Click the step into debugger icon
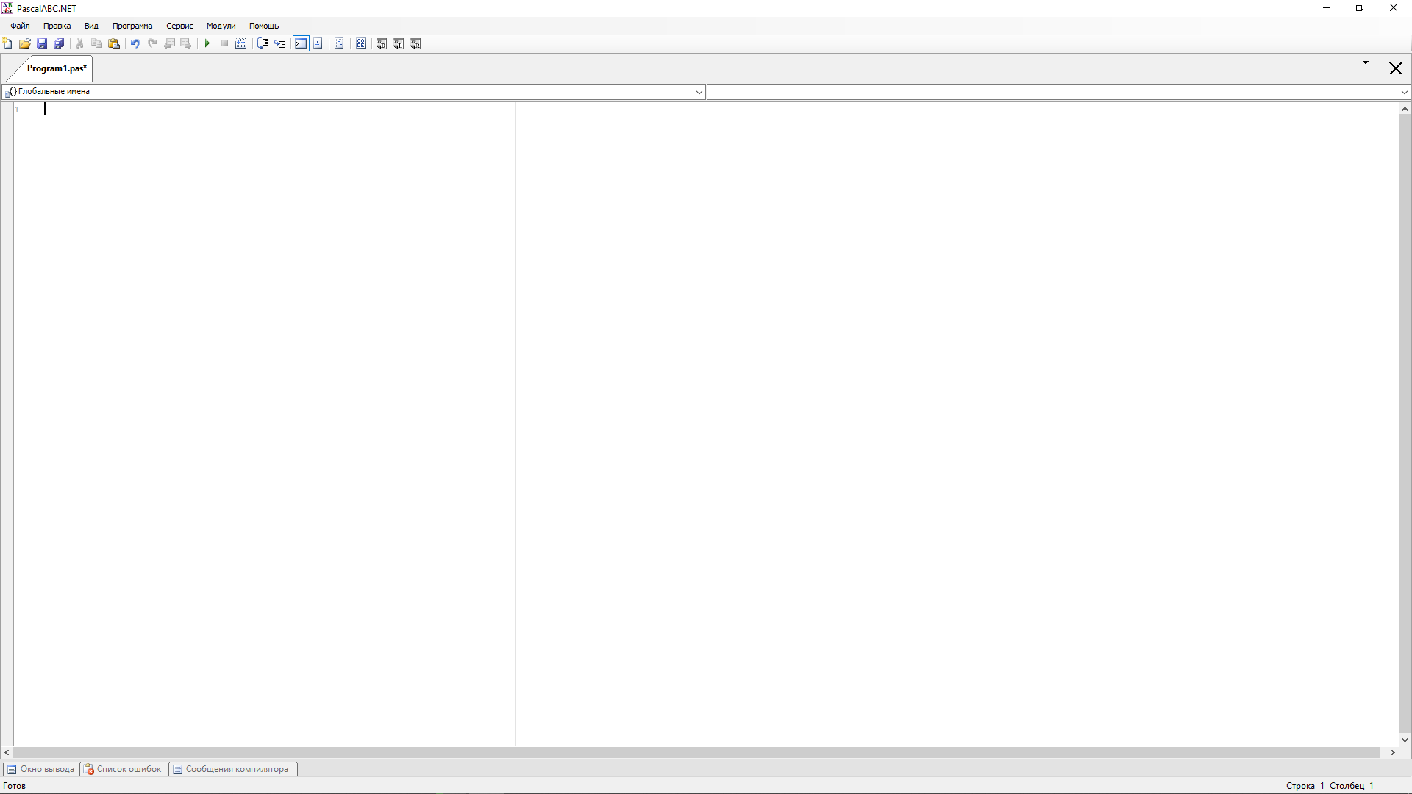This screenshot has width=1412, height=794. click(x=279, y=44)
